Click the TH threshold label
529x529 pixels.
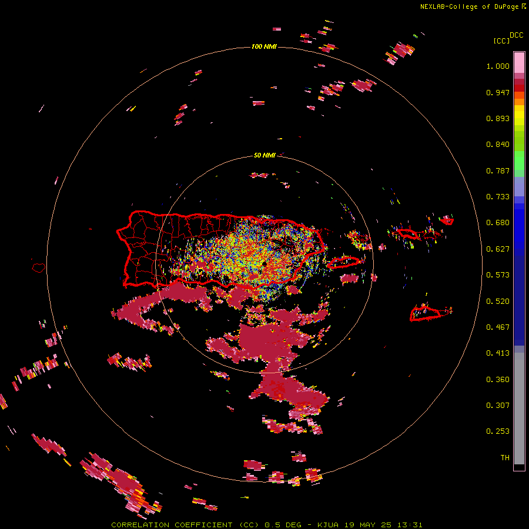[505, 458]
